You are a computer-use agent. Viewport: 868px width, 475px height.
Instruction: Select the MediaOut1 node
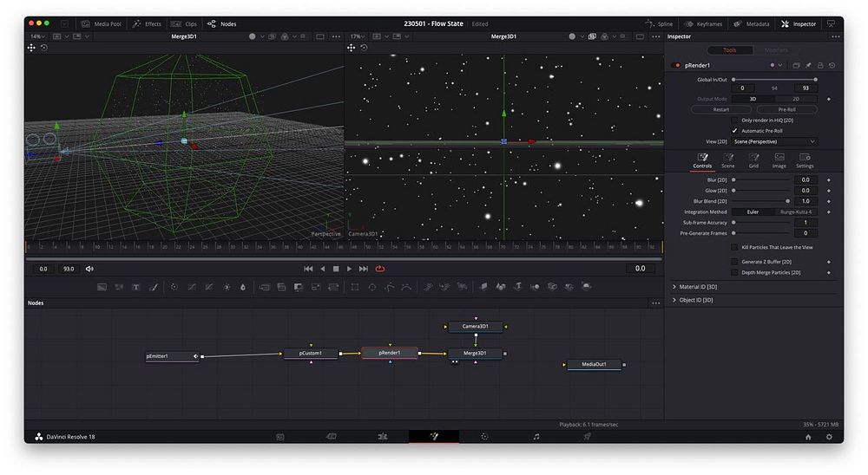click(x=594, y=364)
